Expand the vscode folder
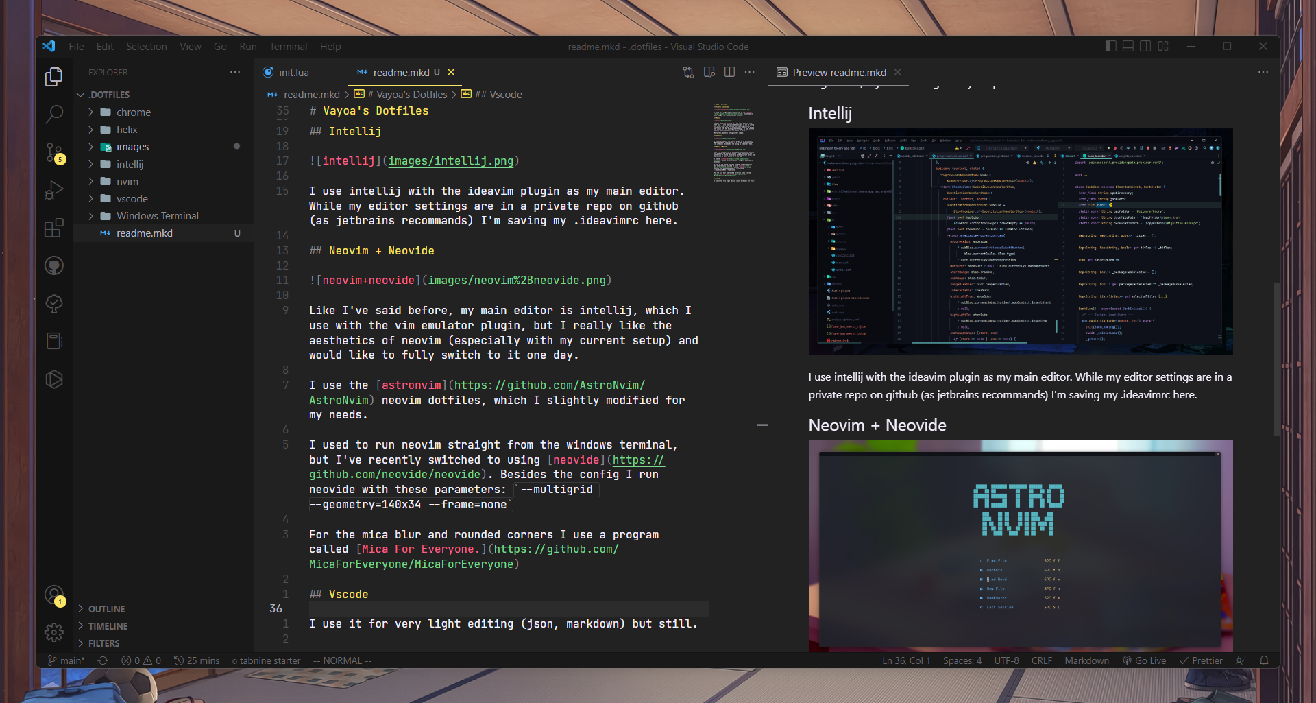 [x=163, y=198]
